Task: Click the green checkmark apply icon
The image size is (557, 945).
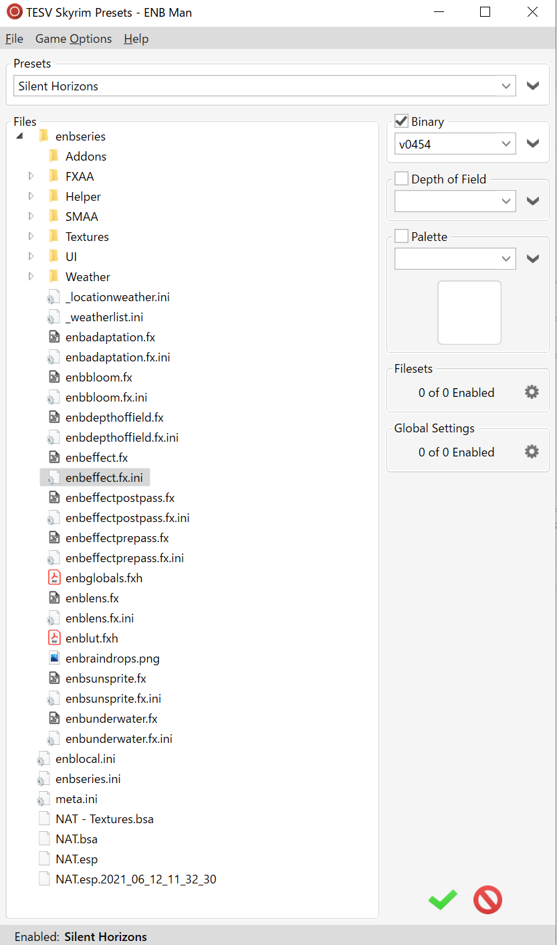Action: tap(443, 899)
